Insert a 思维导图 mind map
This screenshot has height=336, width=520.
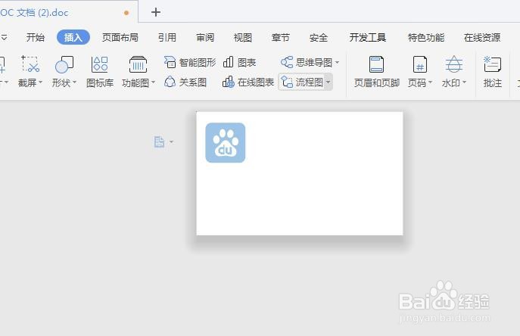click(307, 62)
